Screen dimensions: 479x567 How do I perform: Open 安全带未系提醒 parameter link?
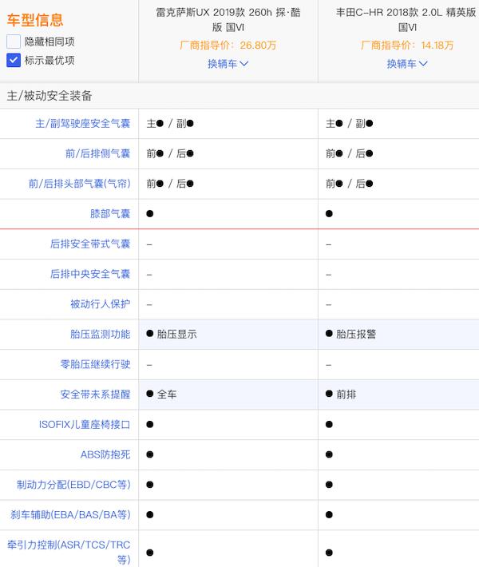tap(95, 395)
